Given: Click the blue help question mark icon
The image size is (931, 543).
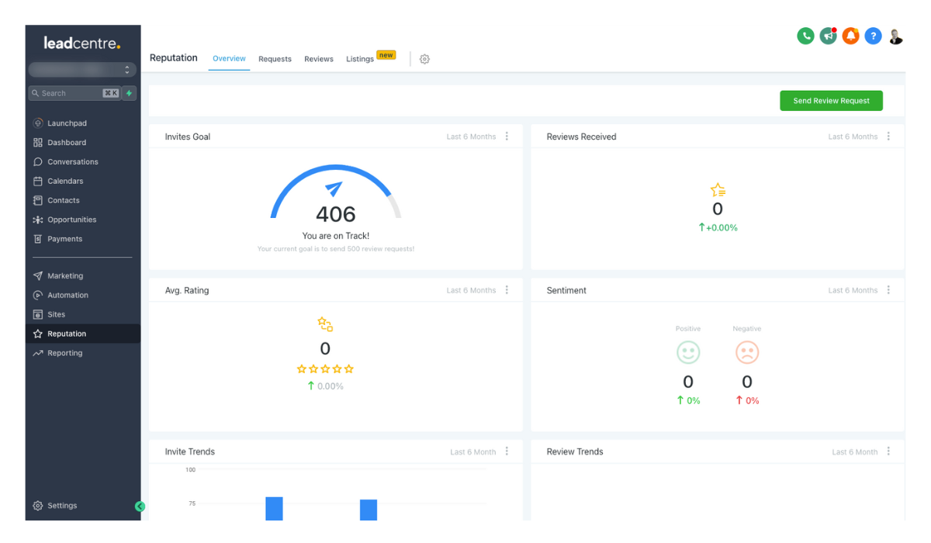Looking at the screenshot, I should tap(874, 36).
